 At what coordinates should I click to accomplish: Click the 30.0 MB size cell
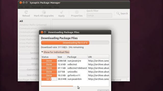tap(62, 79)
